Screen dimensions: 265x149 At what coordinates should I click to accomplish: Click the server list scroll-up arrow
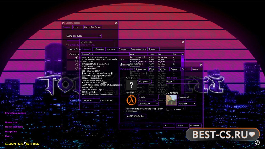[183, 54]
